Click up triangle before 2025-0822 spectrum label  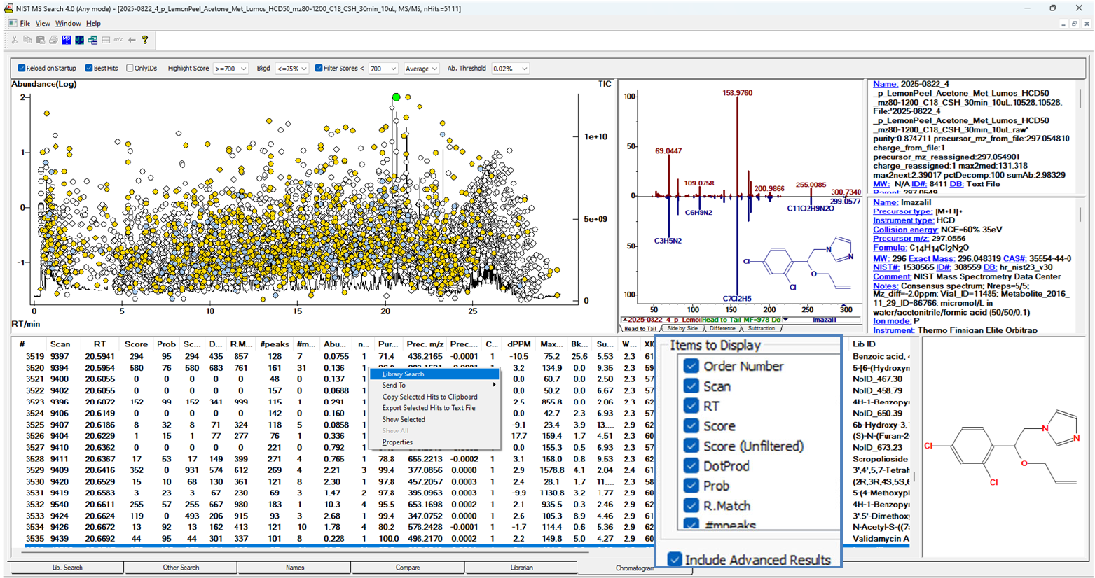click(x=625, y=320)
